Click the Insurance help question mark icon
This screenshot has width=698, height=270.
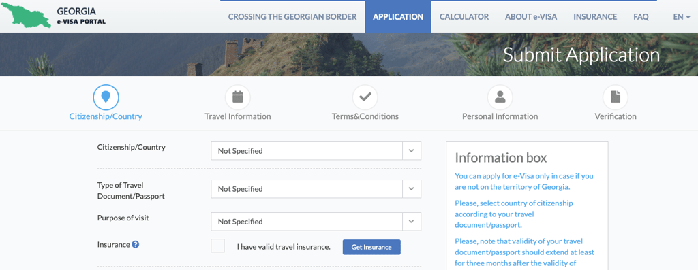click(x=136, y=244)
